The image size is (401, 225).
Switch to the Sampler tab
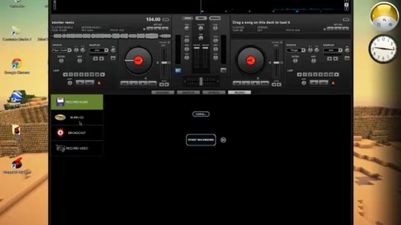point(188,92)
